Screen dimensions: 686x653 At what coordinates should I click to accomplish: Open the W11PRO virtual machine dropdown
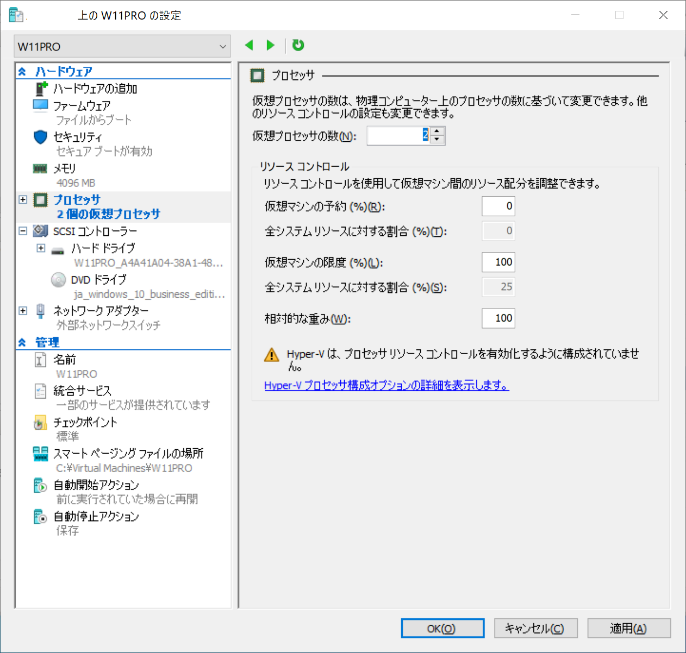tap(122, 46)
